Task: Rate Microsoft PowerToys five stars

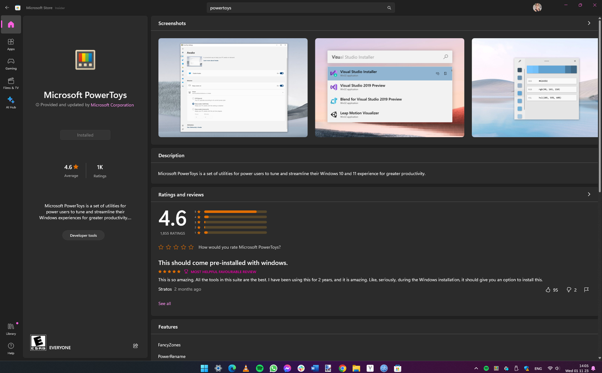Action: 191,247
